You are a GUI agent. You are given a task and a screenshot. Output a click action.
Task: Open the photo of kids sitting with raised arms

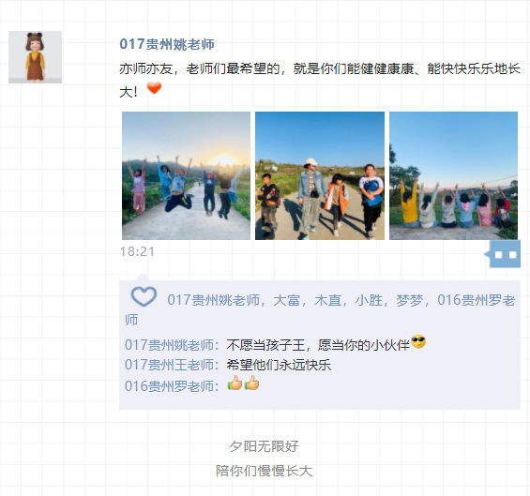pos(453,175)
